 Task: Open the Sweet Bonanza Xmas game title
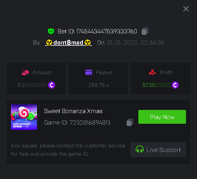[x=73, y=111]
